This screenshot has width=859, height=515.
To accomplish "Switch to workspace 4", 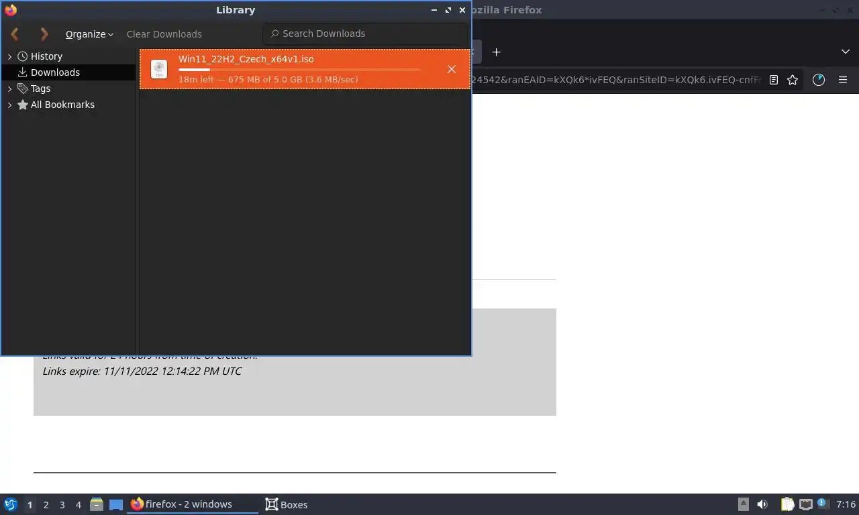I will (78, 505).
